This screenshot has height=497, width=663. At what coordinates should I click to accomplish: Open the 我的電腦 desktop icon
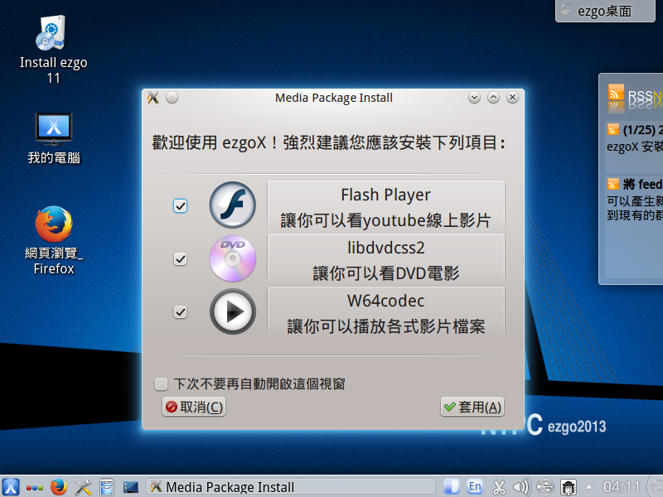coord(54,138)
